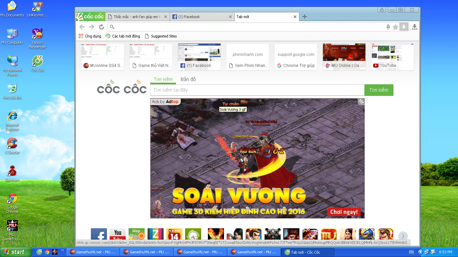Open the Zing shortcut tile with letter Z
This screenshot has height=257, width=458.
click(156, 234)
